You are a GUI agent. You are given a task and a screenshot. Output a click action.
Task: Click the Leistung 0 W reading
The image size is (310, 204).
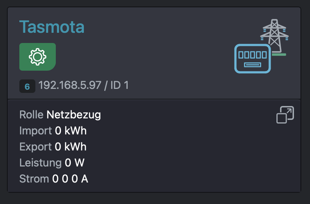coord(52,163)
